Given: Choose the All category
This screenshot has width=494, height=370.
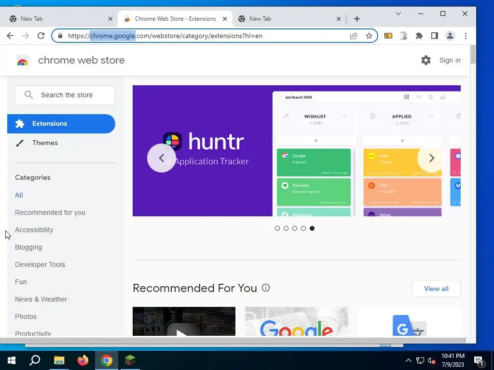Looking at the screenshot, I should tap(19, 195).
